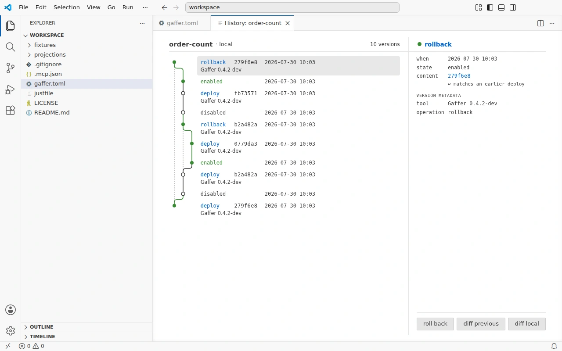Viewport: 562px width, 351px height.
Task: Go back with the left arrow
Action: click(165, 7)
